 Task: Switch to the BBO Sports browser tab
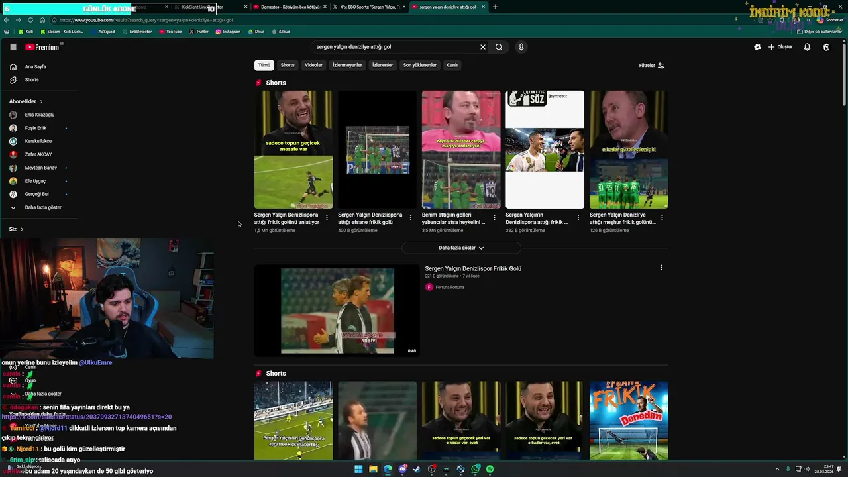coord(369,7)
